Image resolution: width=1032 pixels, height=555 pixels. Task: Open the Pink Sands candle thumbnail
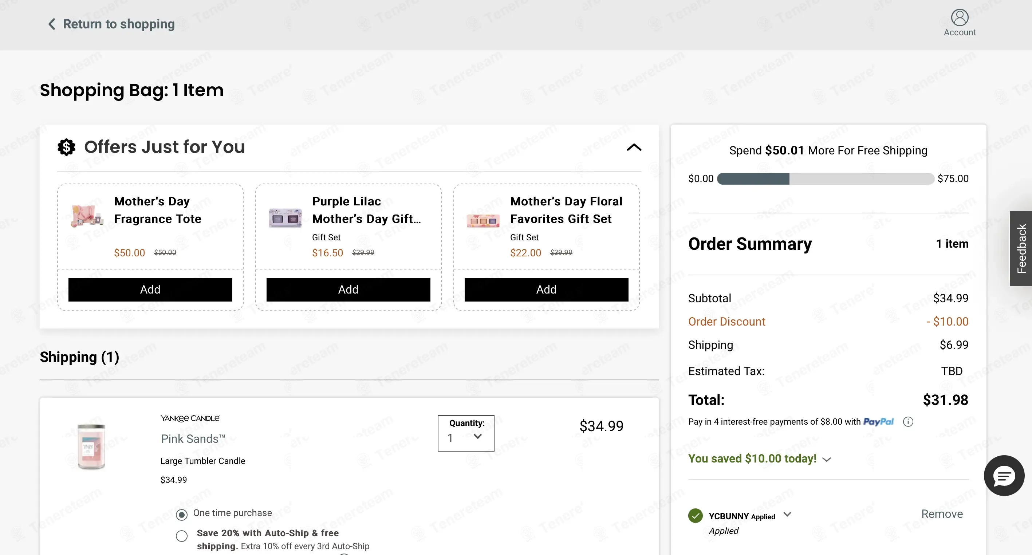91,446
